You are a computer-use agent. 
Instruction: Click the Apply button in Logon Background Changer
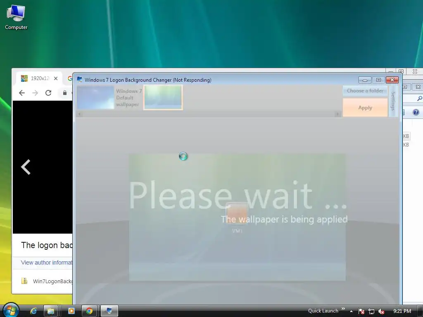tap(365, 108)
